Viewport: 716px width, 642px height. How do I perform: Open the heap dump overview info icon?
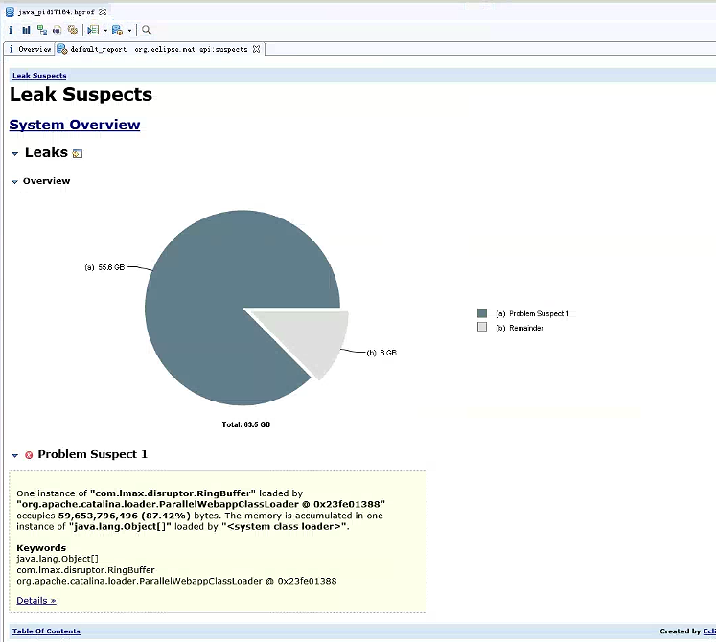click(11, 31)
